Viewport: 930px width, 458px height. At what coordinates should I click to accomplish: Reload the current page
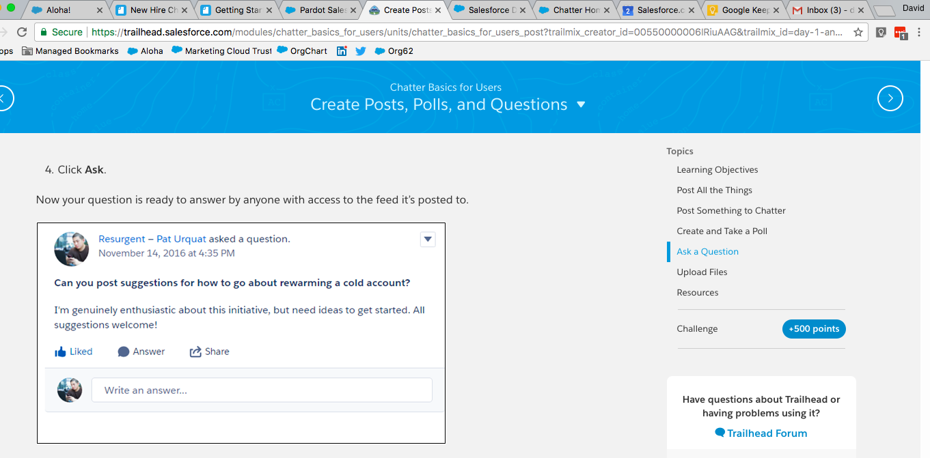pyautogui.click(x=22, y=32)
